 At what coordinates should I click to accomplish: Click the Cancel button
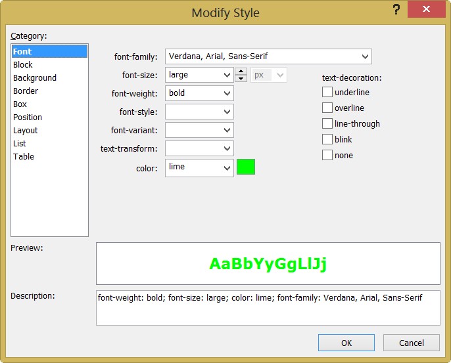point(412,343)
